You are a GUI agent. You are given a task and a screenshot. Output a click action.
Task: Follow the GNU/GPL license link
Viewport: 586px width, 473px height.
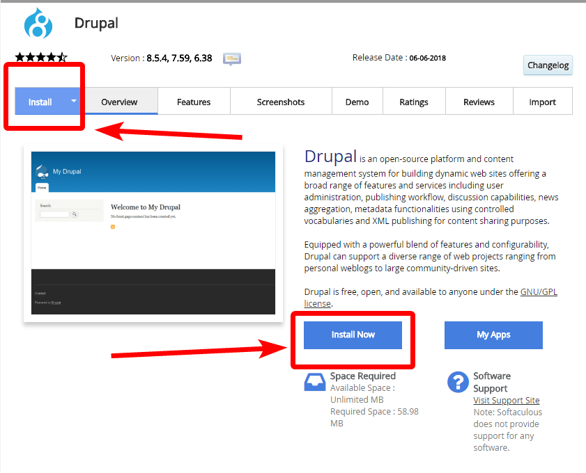(539, 291)
